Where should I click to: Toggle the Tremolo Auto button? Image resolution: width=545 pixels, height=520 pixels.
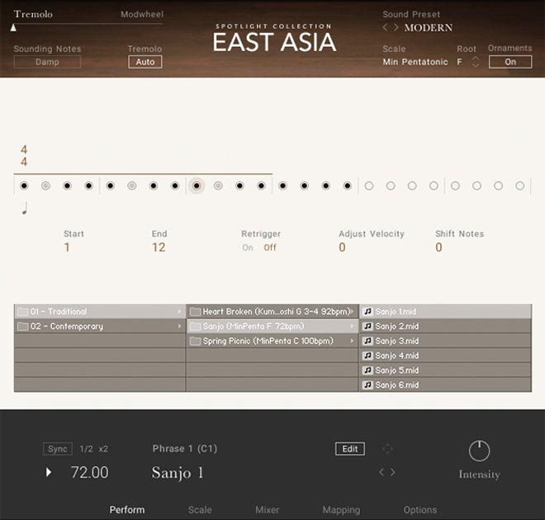(x=145, y=62)
